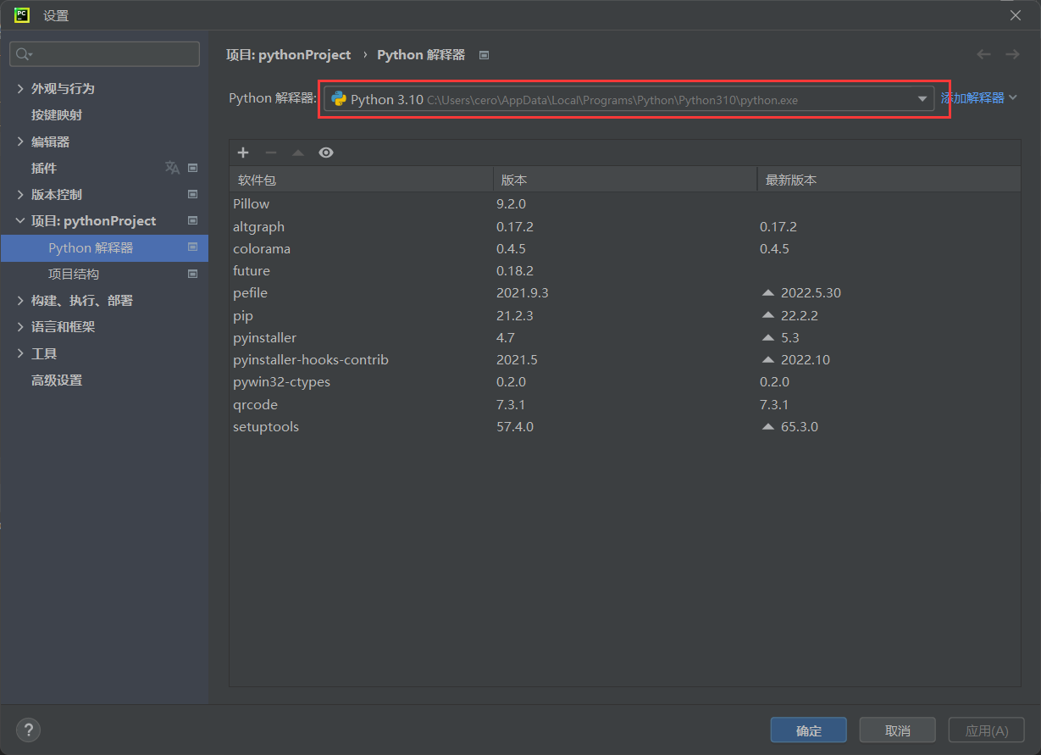Screen dimensions: 1041x755
Task: Expand the 版本控制 section
Action: point(21,194)
